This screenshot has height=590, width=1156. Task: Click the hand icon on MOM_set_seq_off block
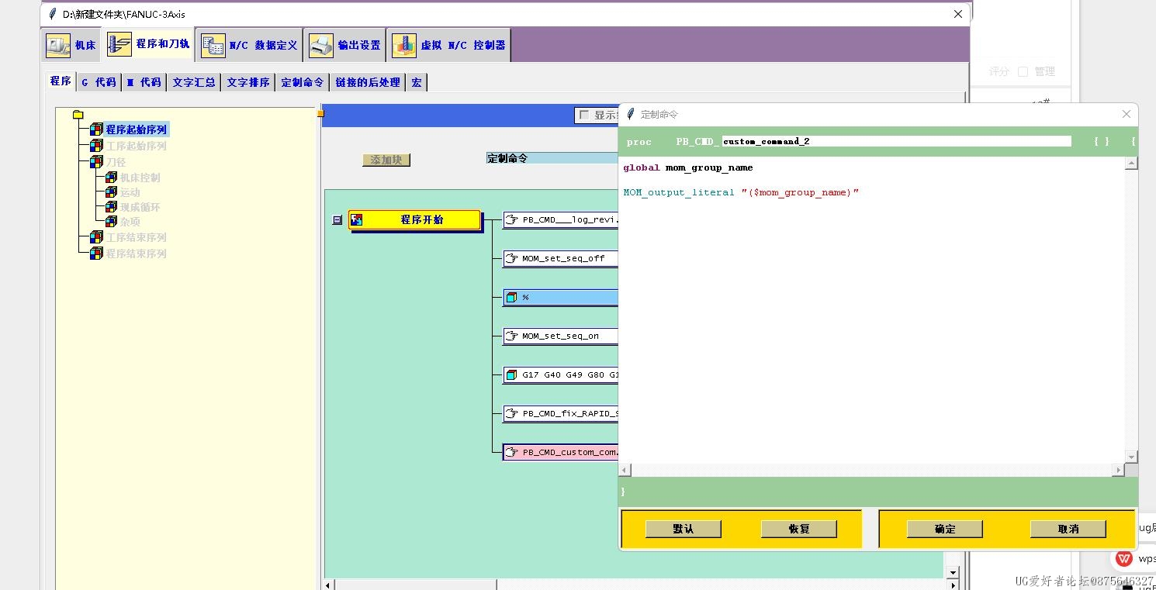(511, 258)
